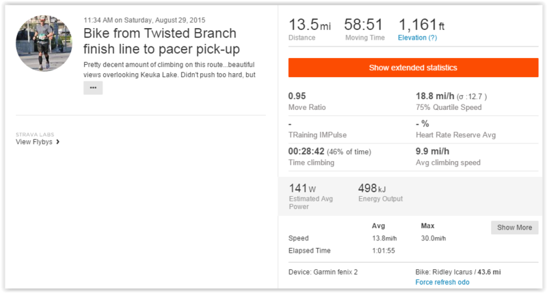The width and height of the screenshot is (547, 293).
Task: Click the Flybys chevron arrow
Action: 58,142
